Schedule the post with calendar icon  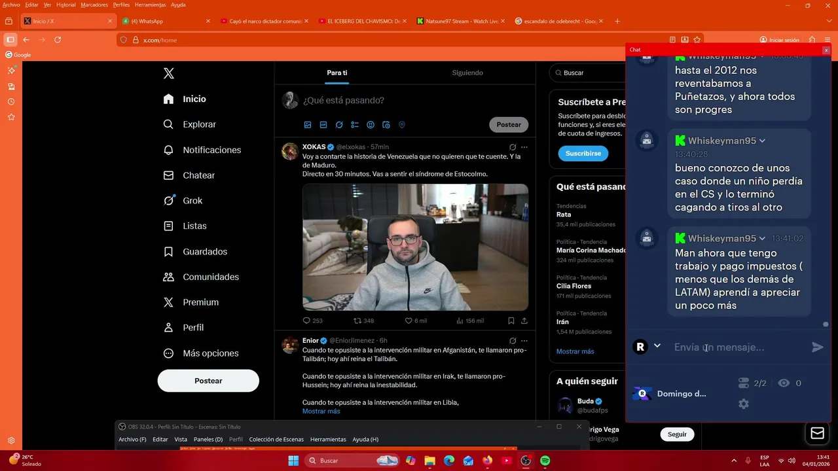(x=386, y=125)
